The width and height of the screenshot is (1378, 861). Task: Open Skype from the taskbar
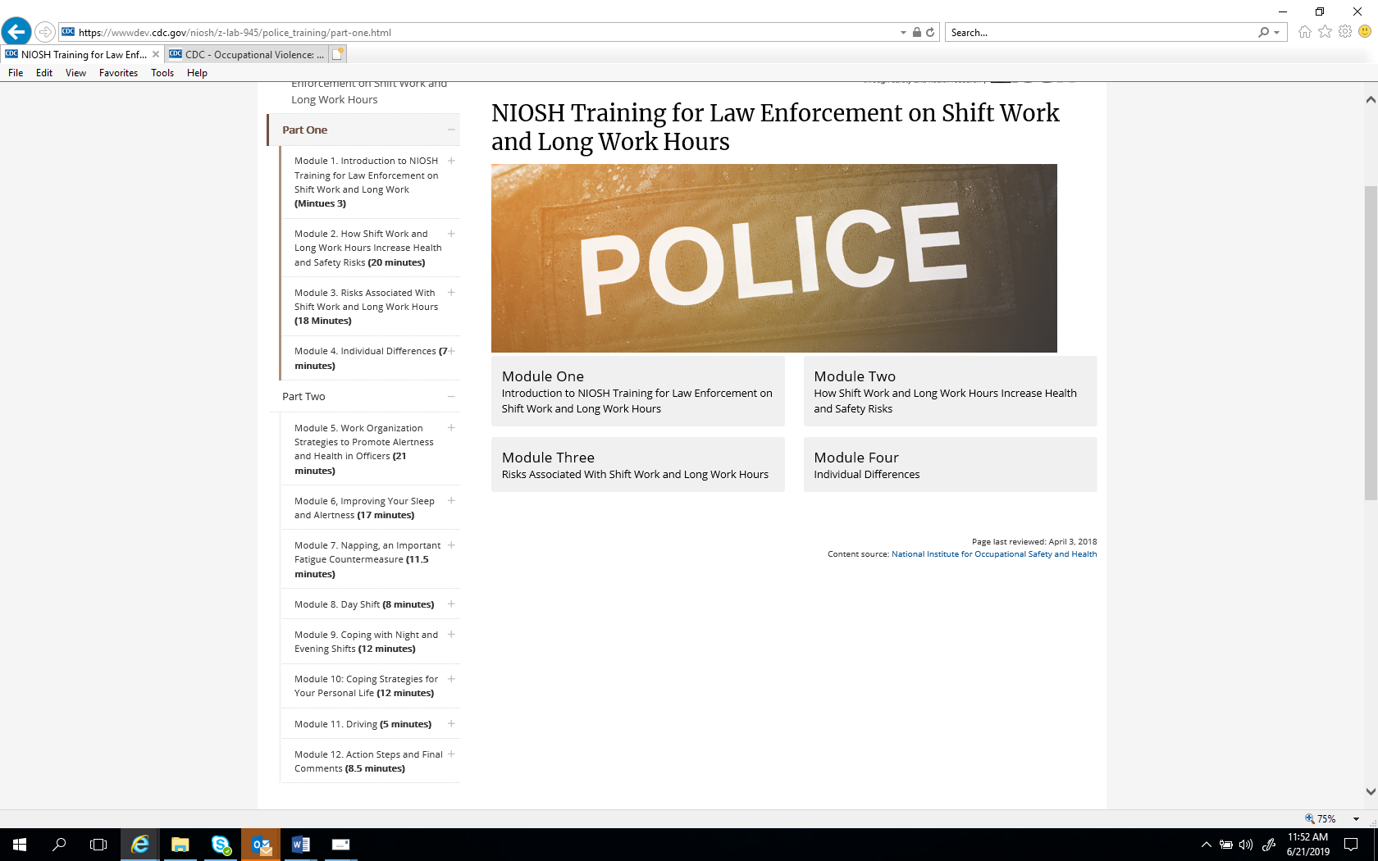tap(221, 845)
